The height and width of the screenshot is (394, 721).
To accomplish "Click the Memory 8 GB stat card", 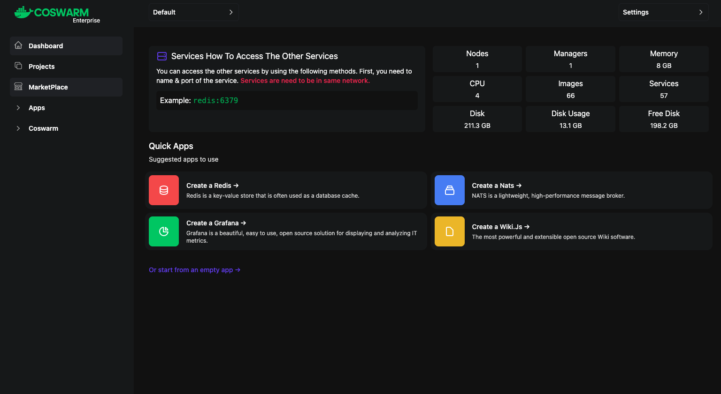I will click(x=664, y=59).
